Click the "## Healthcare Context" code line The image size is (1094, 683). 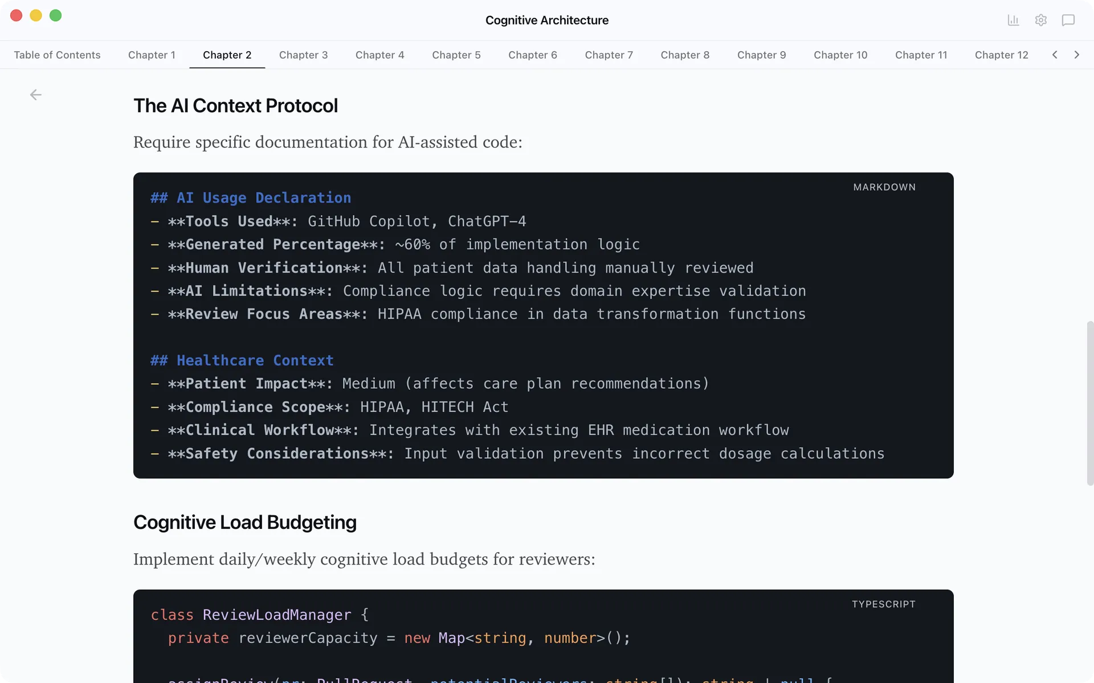[242, 361]
